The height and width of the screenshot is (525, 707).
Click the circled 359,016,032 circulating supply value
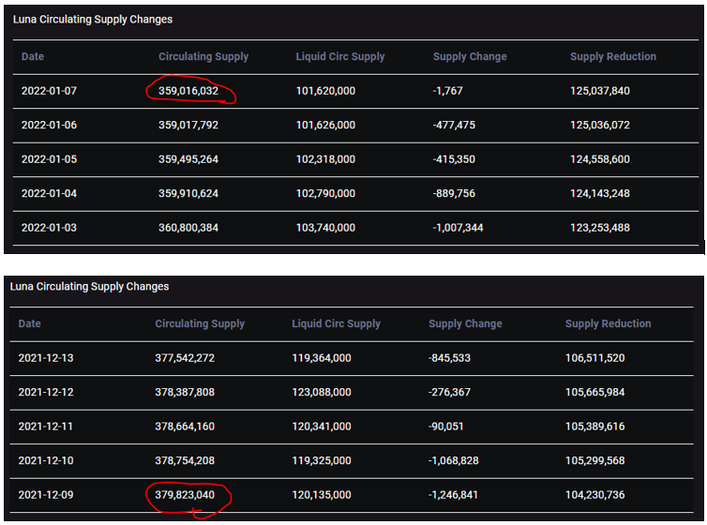pos(188,91)
